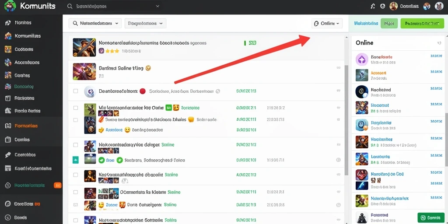Screen dimensions: 448x224
Task: Click the vertical scrollbar of the main list
Action: [346, 120]
